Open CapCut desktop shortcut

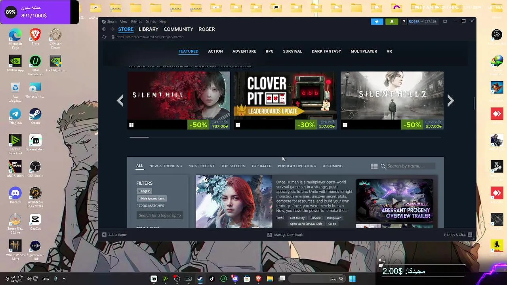(x=35, y=222)
